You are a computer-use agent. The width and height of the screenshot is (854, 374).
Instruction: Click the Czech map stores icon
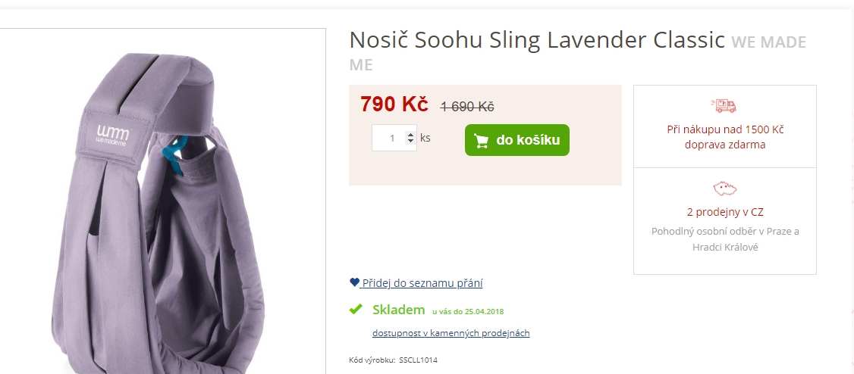(725, 189)
